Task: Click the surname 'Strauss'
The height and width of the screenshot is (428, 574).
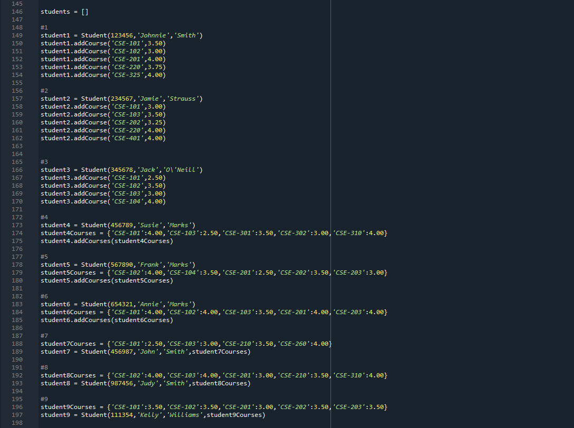Action: pos(183,99)
